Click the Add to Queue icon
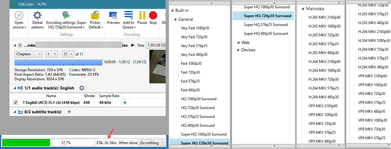Viewport: 391px width, 149px height. (129, 15)
